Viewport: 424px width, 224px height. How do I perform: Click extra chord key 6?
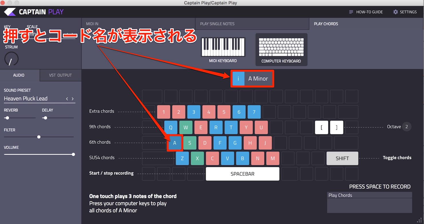coord(239,112)
